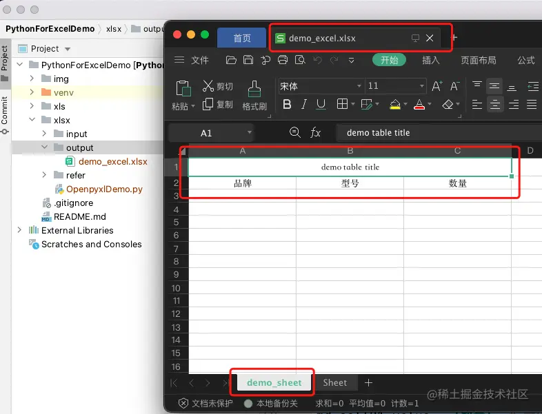542x414 pixels.
Task: Open the Name Box dropdown beside A1
Action: coord(249,132)
